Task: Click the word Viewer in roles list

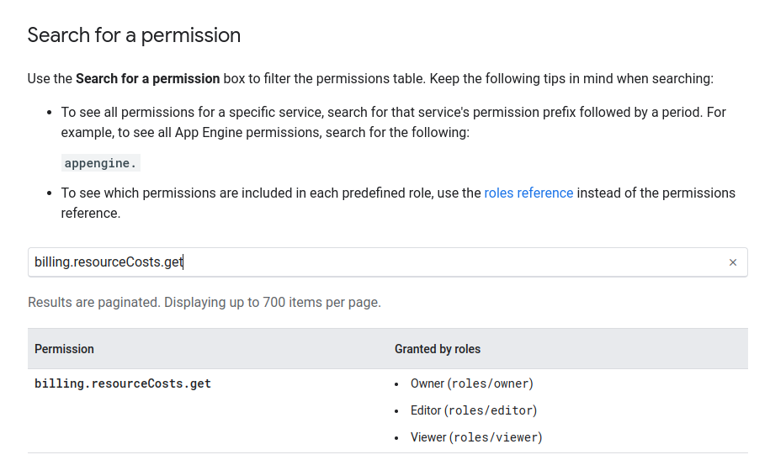Action: 428,437
